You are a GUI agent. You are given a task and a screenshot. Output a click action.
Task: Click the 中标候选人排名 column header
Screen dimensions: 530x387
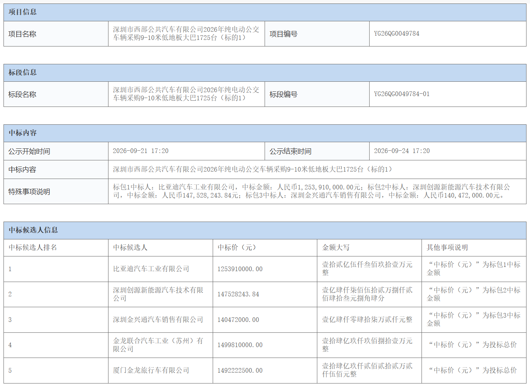(33, 248)
